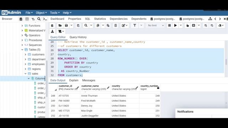Image resolution: width=228 pixels, height=128 pixels.
Task: Click the Delete rows trash icon
Action: [115, 26]
